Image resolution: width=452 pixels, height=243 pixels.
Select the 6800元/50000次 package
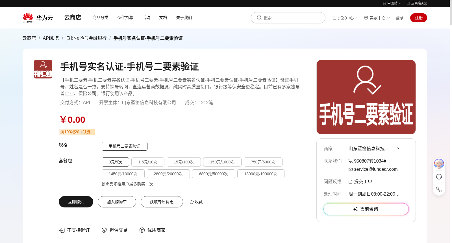(x=214, y=174)
